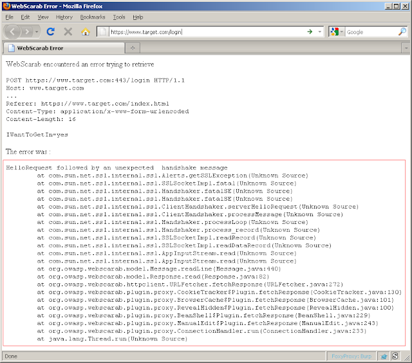This screenshot has height=363, width=412.
Task: Click the FoxyProxy: Burp status label
Action: pyautogui.click(x=351, y=356)
